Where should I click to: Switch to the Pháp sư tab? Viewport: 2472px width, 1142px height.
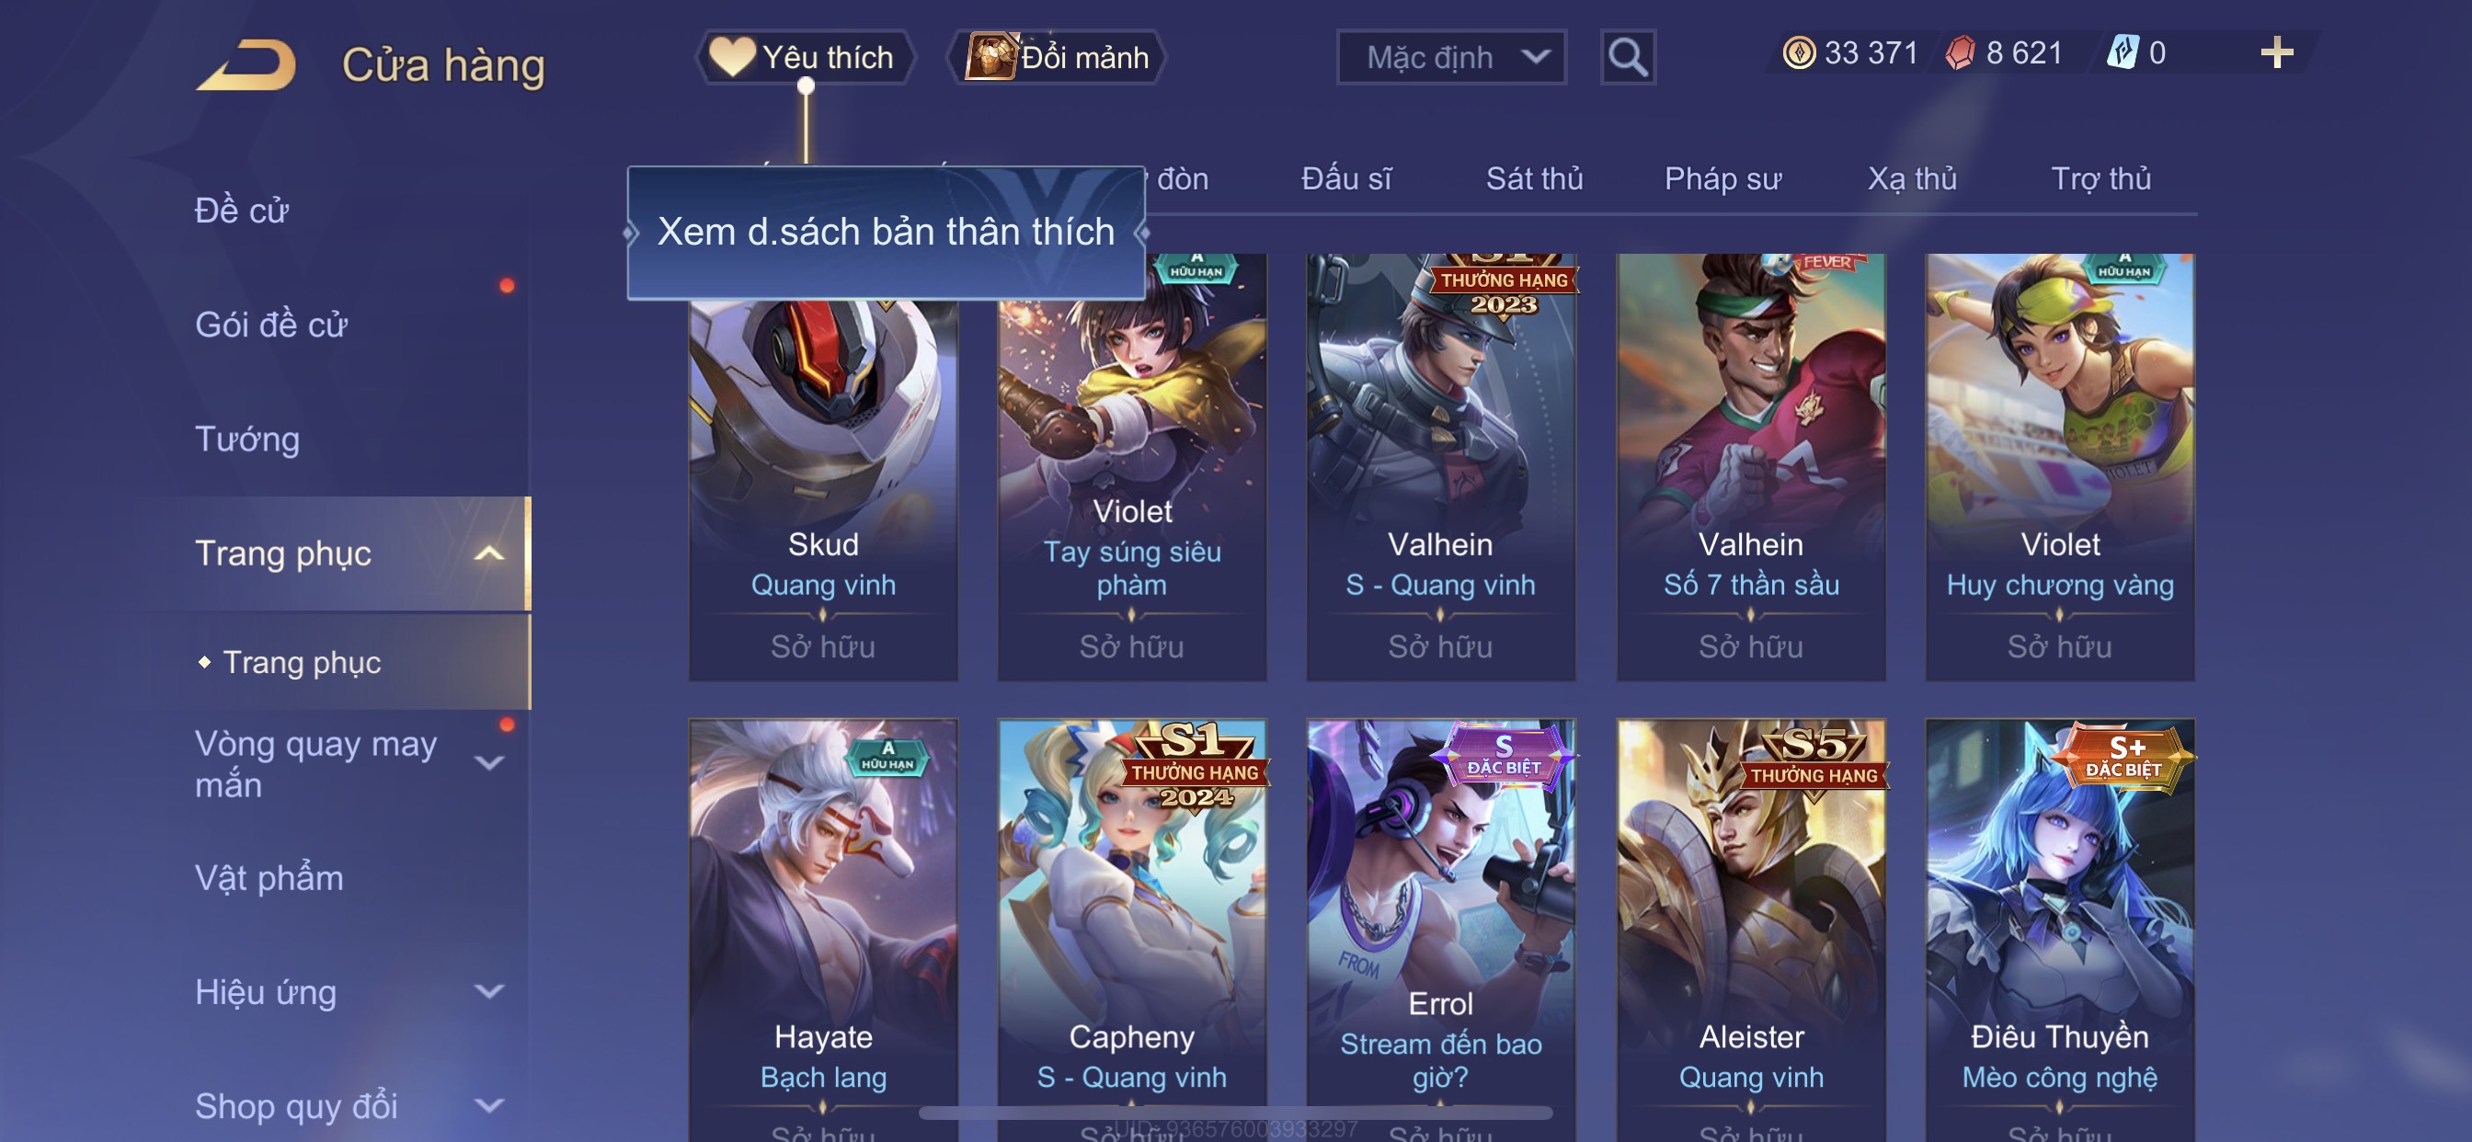(1722, 178)
